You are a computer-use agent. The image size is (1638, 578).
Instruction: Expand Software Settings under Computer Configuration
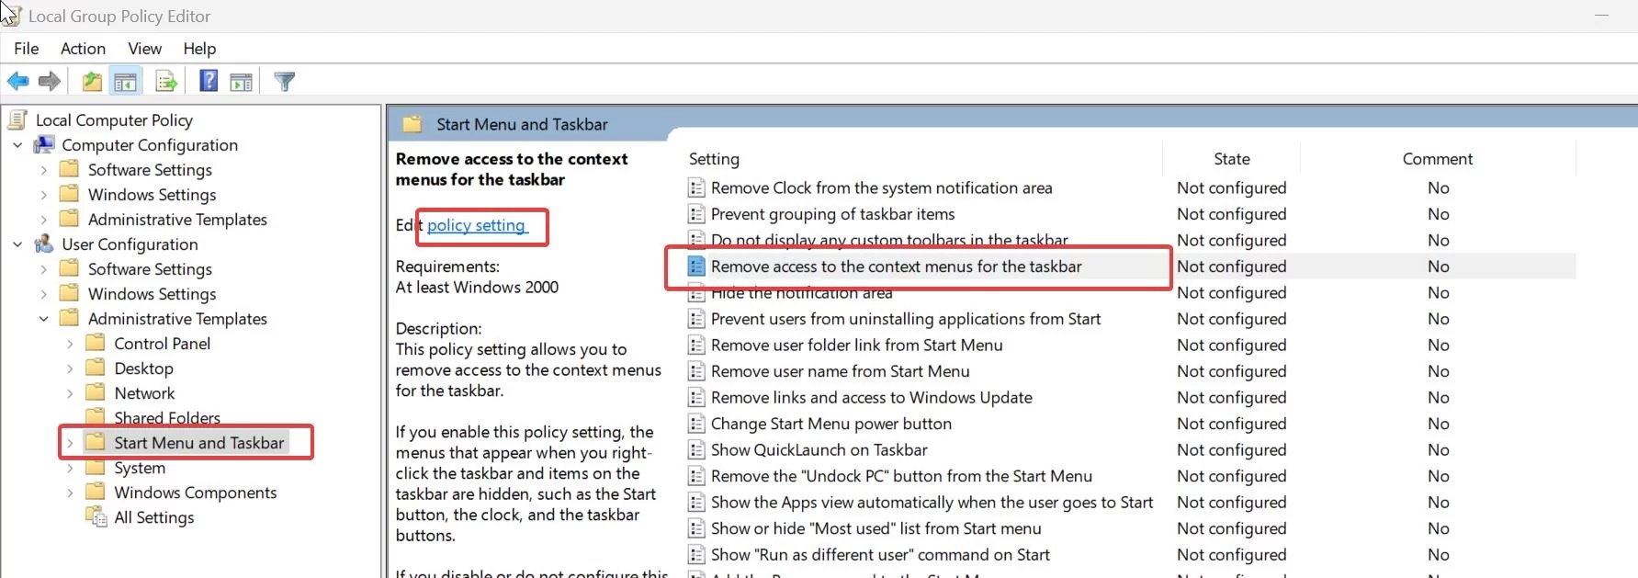pyautogui.click(x=43, y=169)
